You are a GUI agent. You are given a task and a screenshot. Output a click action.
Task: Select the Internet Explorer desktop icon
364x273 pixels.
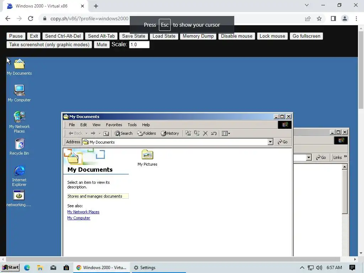point(19,176)
